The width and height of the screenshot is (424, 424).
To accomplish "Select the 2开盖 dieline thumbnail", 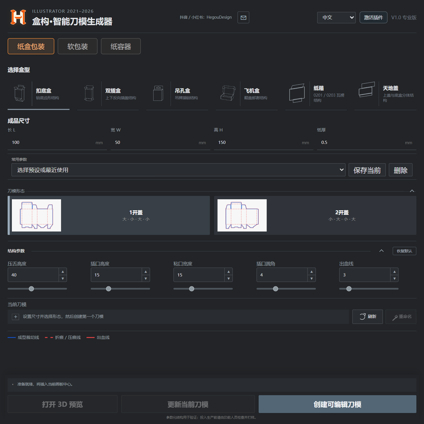I will (242, 215).
